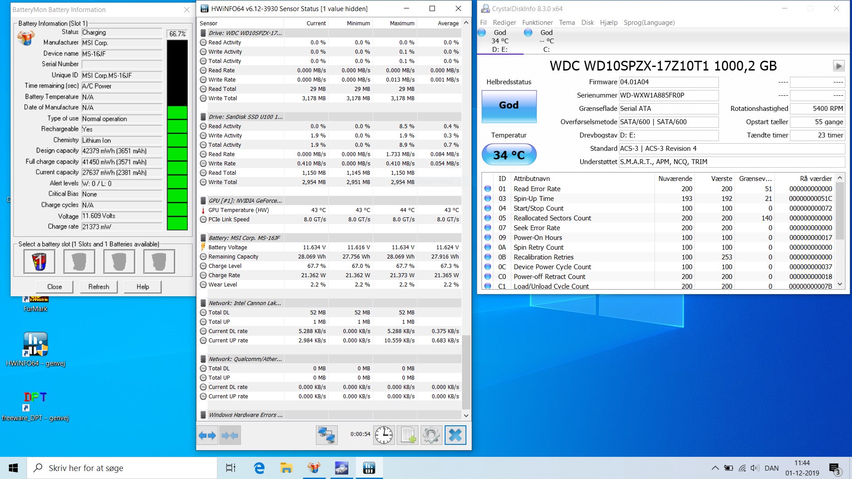
Task: Open freeware_DPT desktop shortcut
Action: pos(35,406)
